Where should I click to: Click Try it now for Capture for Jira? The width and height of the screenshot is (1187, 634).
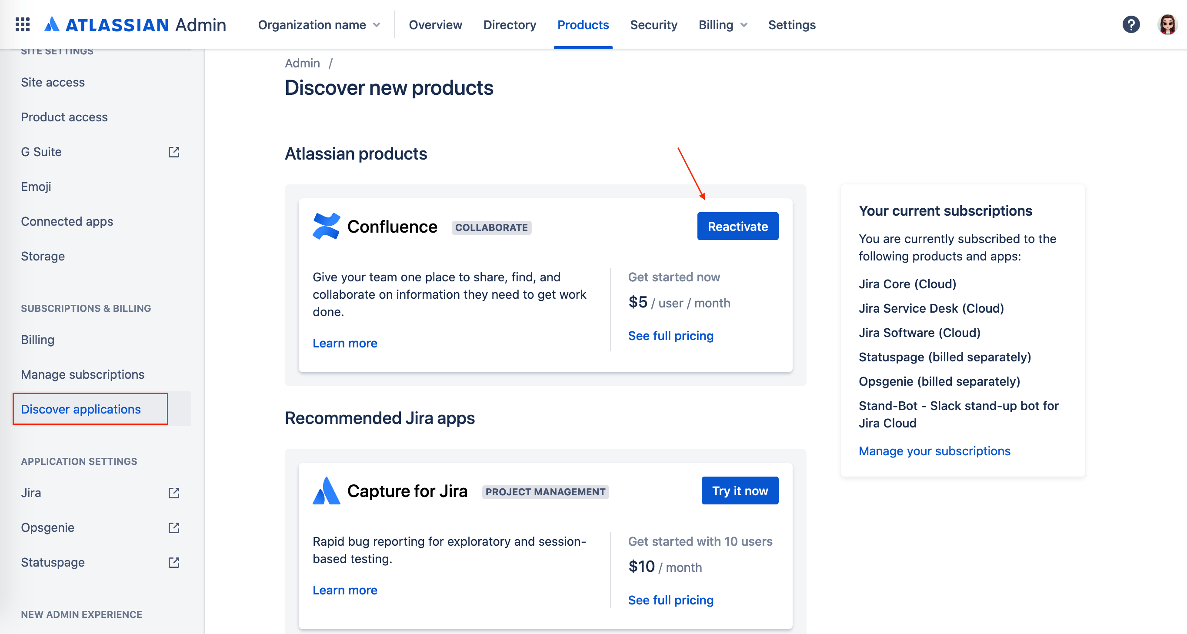pos(740,491)
